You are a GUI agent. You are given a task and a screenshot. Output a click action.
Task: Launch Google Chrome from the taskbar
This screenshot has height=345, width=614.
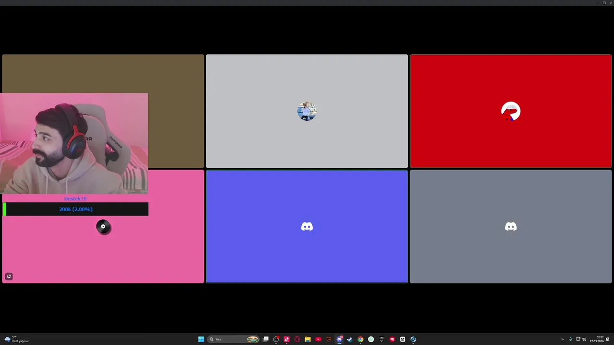pyautogui.click(x=360, y=339)
